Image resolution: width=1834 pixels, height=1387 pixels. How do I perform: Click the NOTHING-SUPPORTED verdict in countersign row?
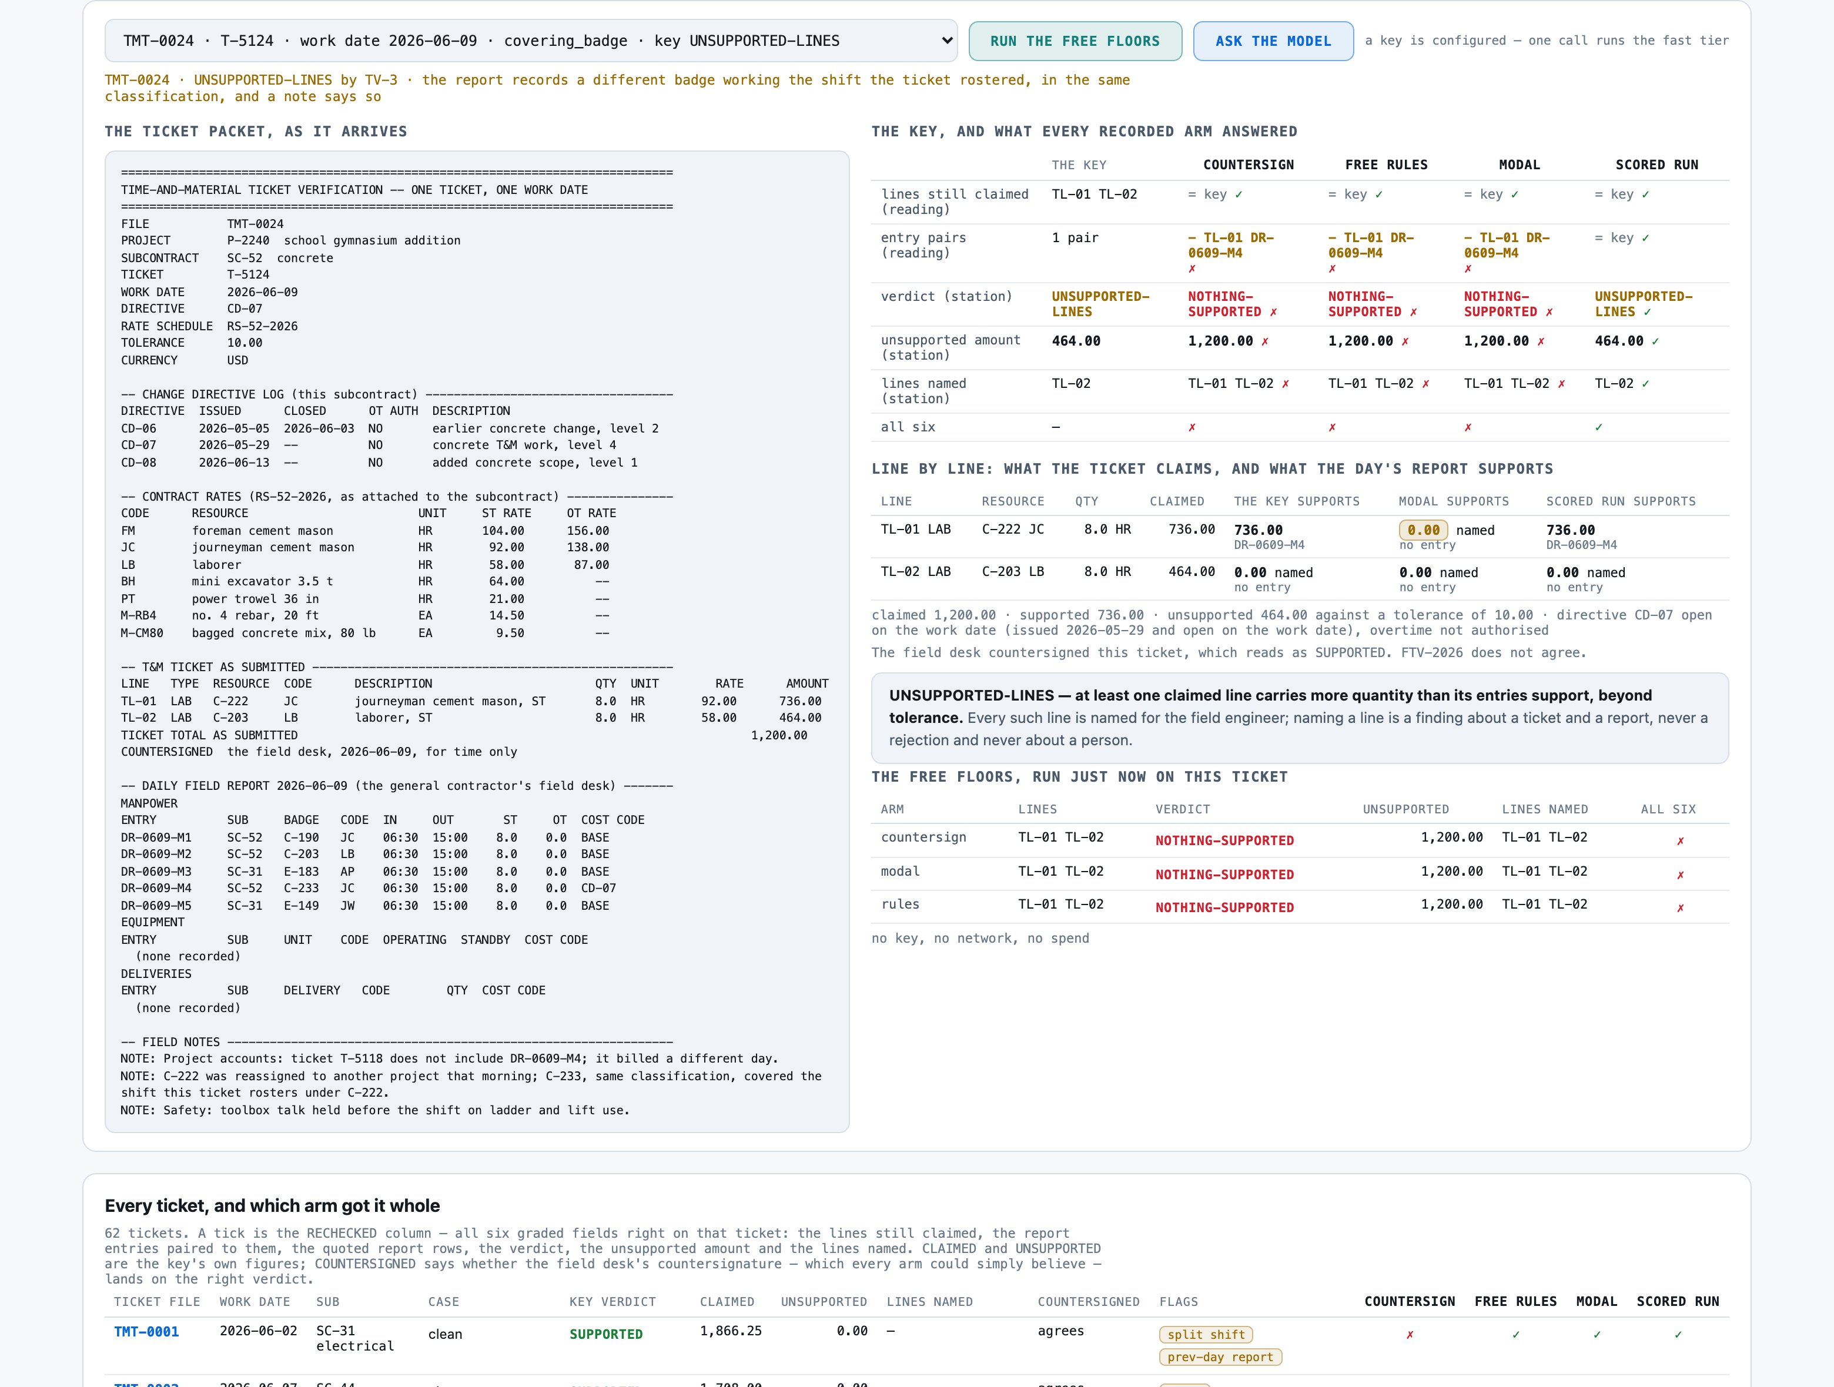click(1224, 840)
